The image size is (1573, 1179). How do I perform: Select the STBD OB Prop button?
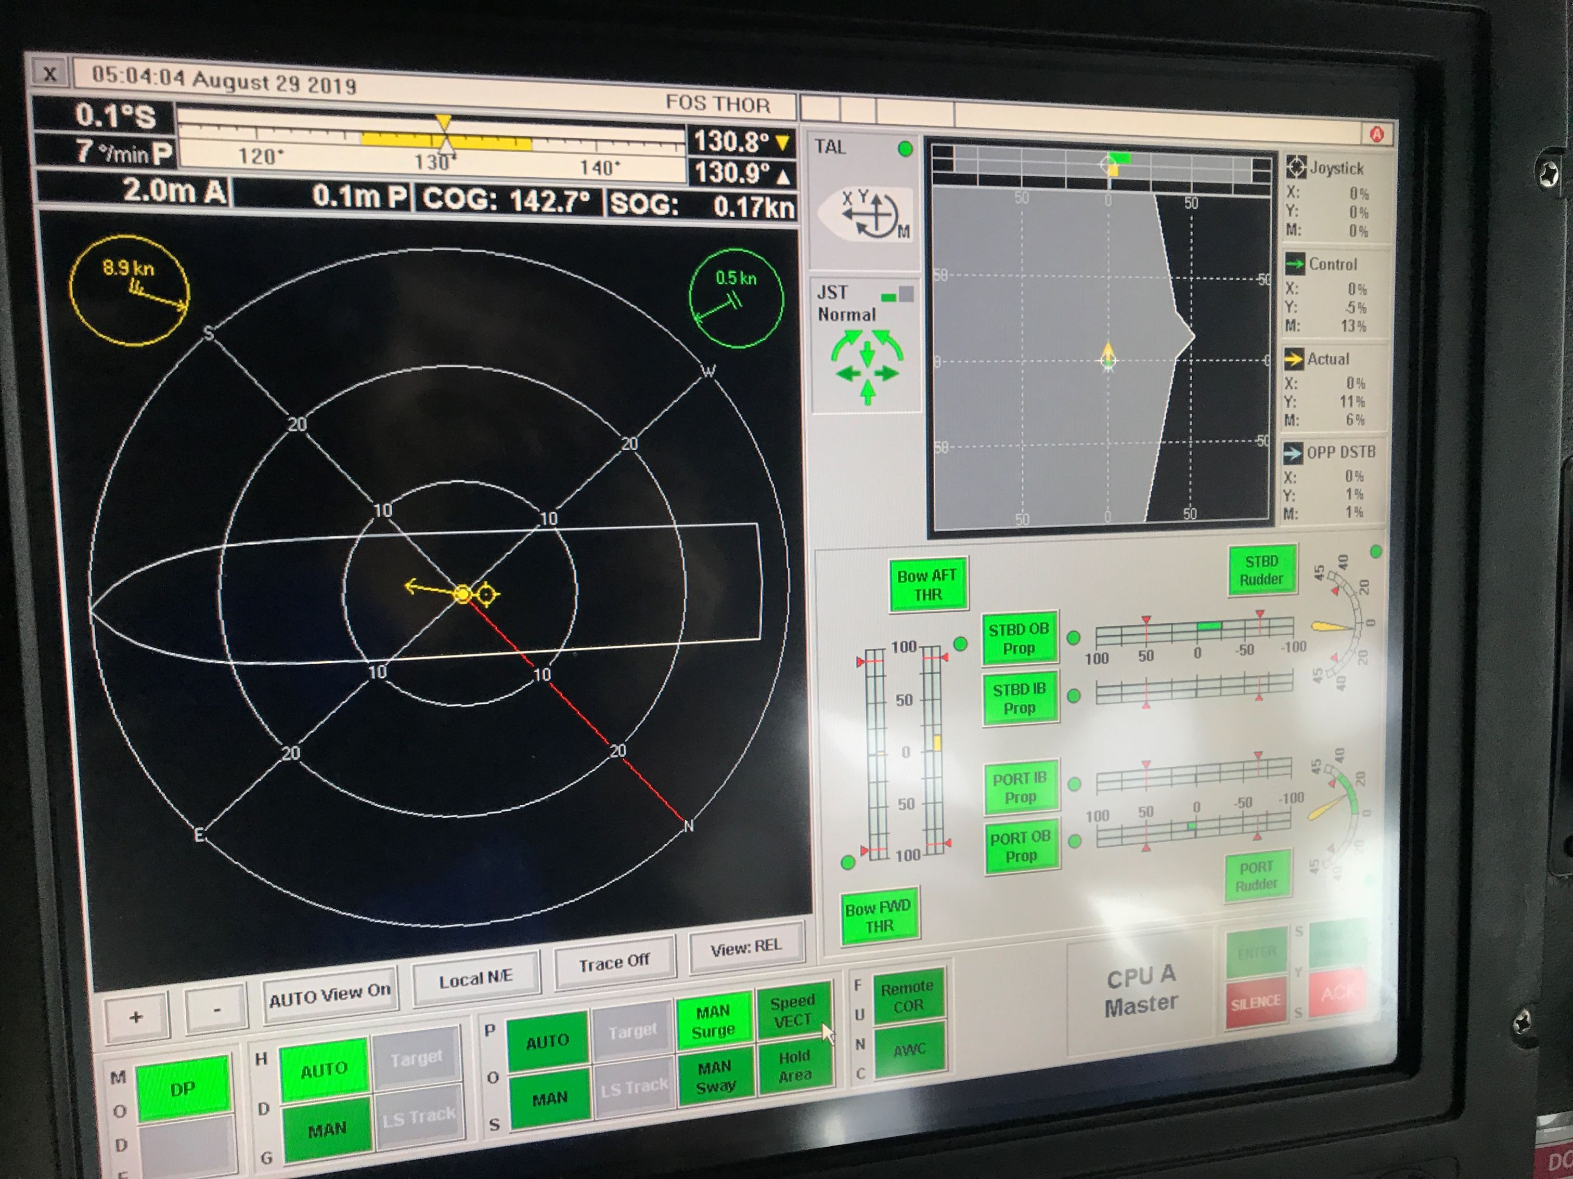1019,638
